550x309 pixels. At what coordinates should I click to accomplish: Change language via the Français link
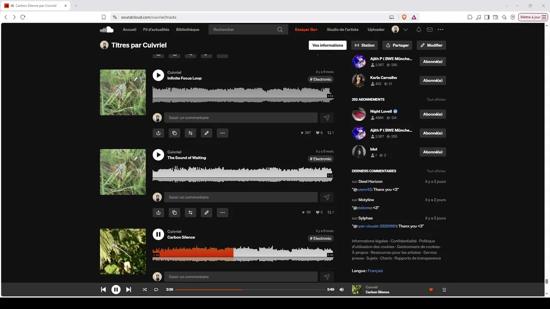375,271
